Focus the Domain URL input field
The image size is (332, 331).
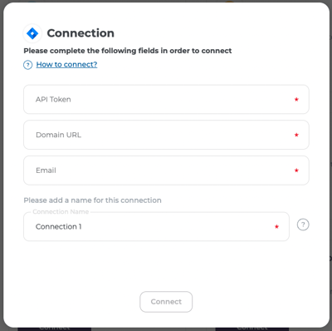tap(166, 135)
